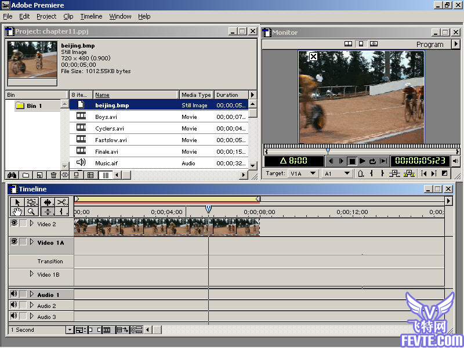
Task: Open the File menu
Action: click(8, 16)
